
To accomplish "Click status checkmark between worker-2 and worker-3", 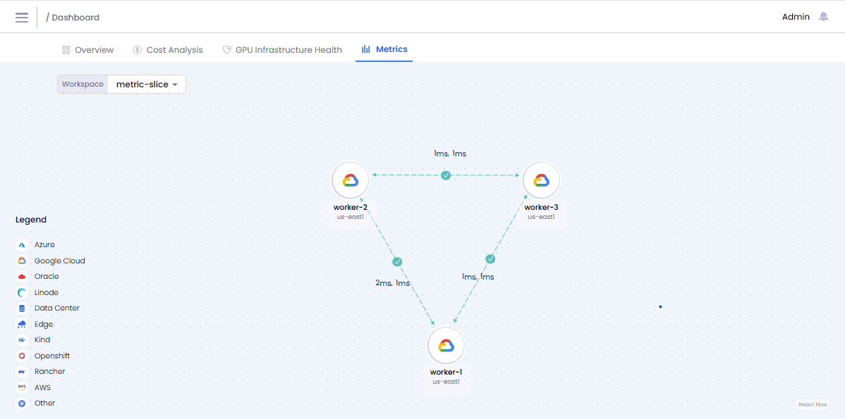I will pyautogui.click(x=446, y=175).
